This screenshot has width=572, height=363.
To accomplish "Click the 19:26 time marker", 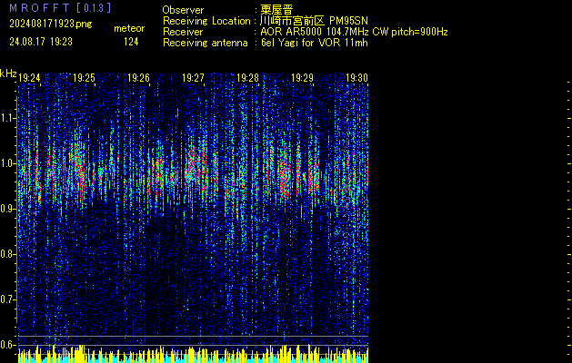I will pyautogui.click(x=139, y=79).
